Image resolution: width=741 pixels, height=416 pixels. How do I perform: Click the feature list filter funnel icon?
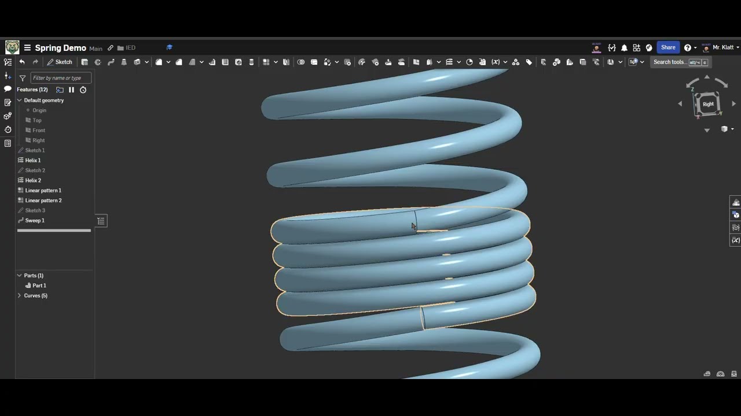point(22,78)
